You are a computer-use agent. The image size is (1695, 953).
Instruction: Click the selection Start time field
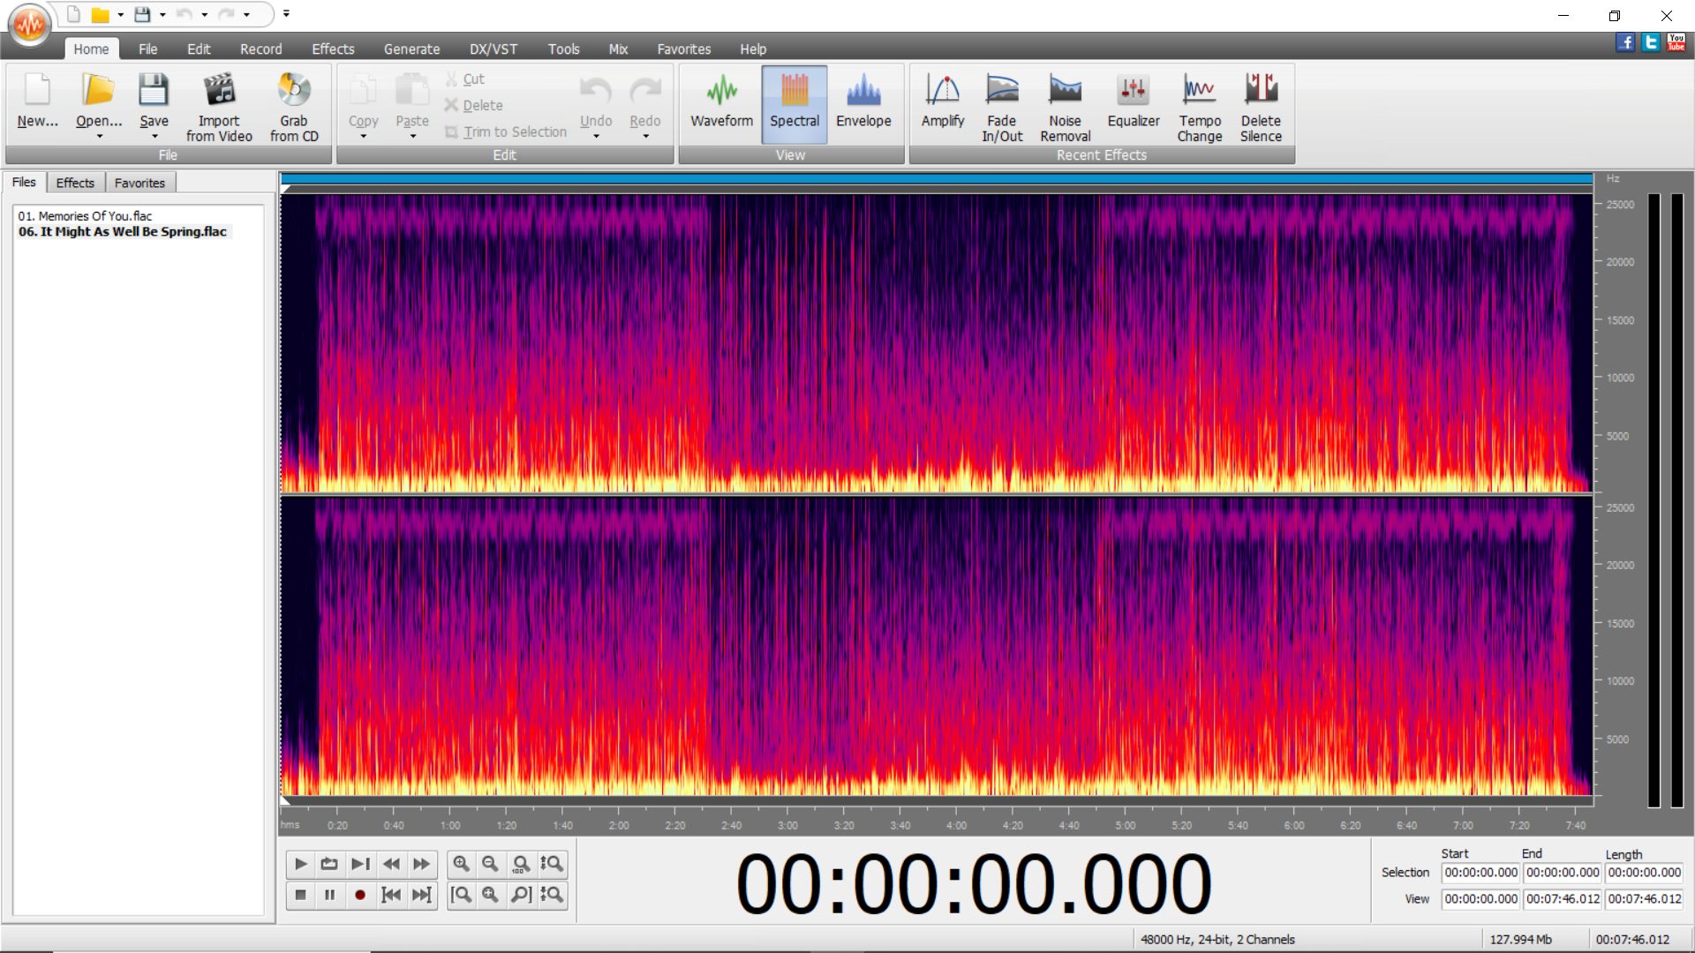[x=1480, y=873]
